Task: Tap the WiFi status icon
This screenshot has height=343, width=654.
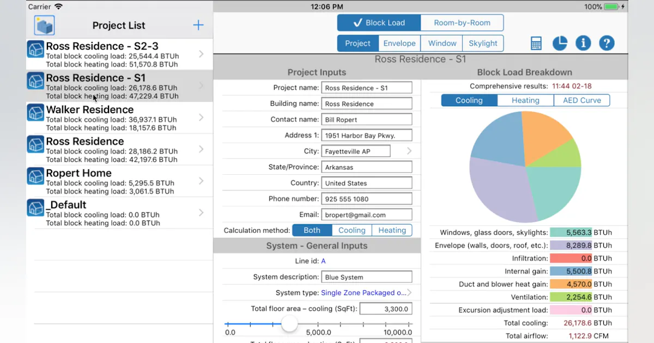Action: (x=58, y=7)
